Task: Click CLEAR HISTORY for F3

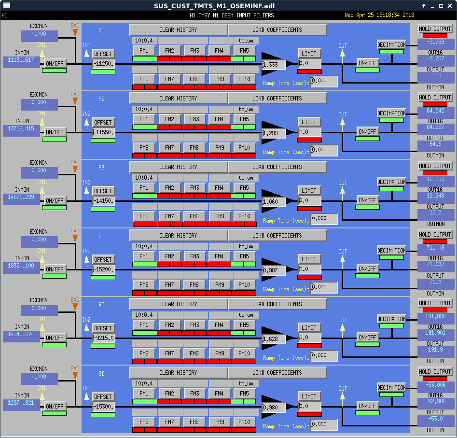Action: 178,167
